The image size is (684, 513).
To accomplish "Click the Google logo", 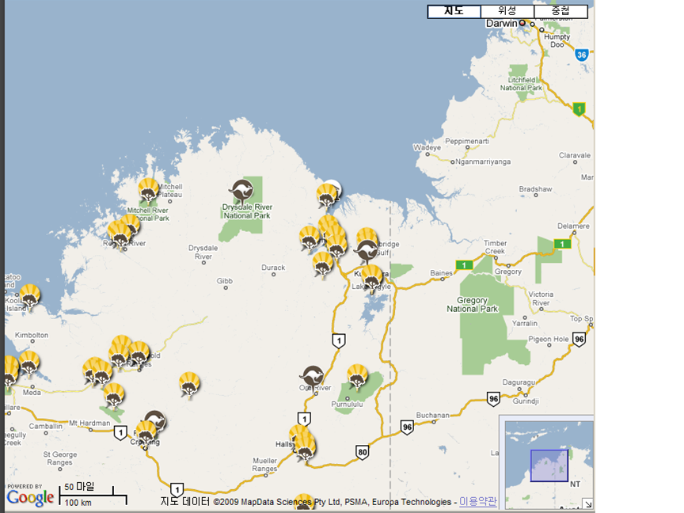I will [x=30, y=498].
